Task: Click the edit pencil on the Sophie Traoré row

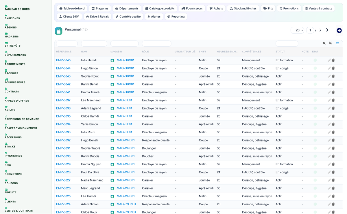Action: point(329,148)
